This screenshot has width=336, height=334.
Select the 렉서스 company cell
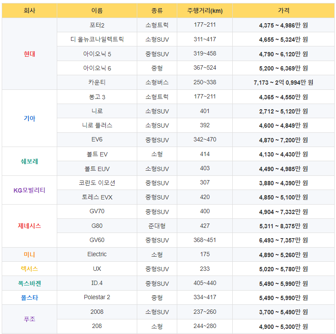point(29,269)
